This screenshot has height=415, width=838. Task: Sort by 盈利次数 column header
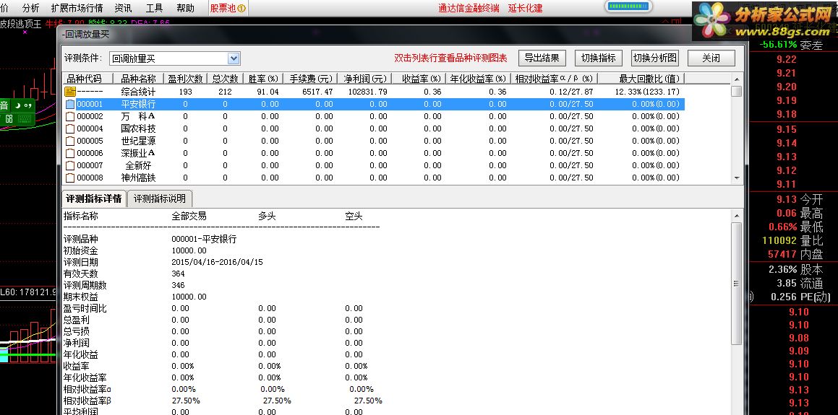[x=185, y=79]
